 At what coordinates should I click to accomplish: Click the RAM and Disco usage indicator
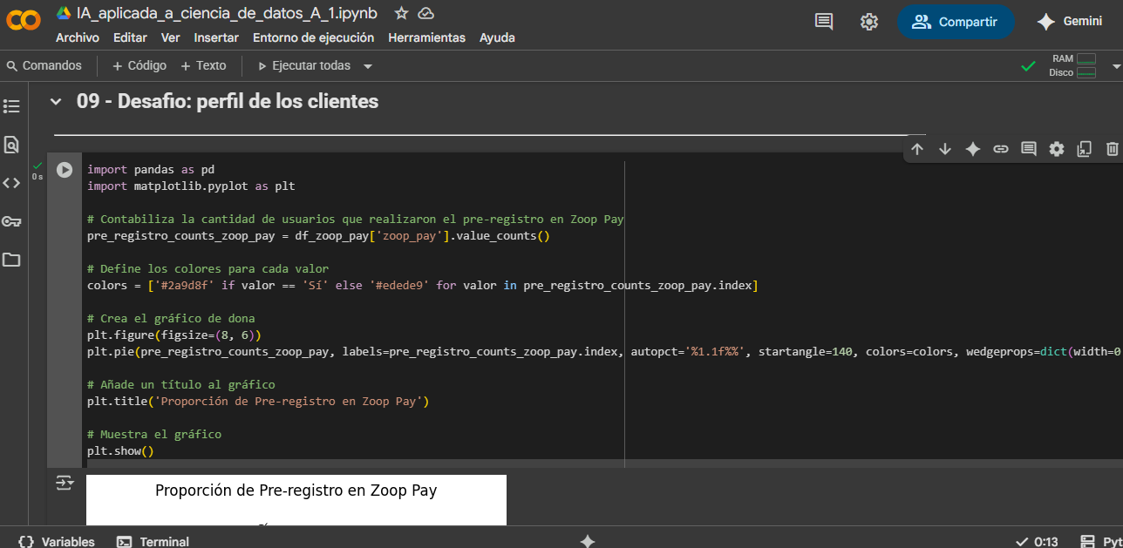tap(1072, 65)
